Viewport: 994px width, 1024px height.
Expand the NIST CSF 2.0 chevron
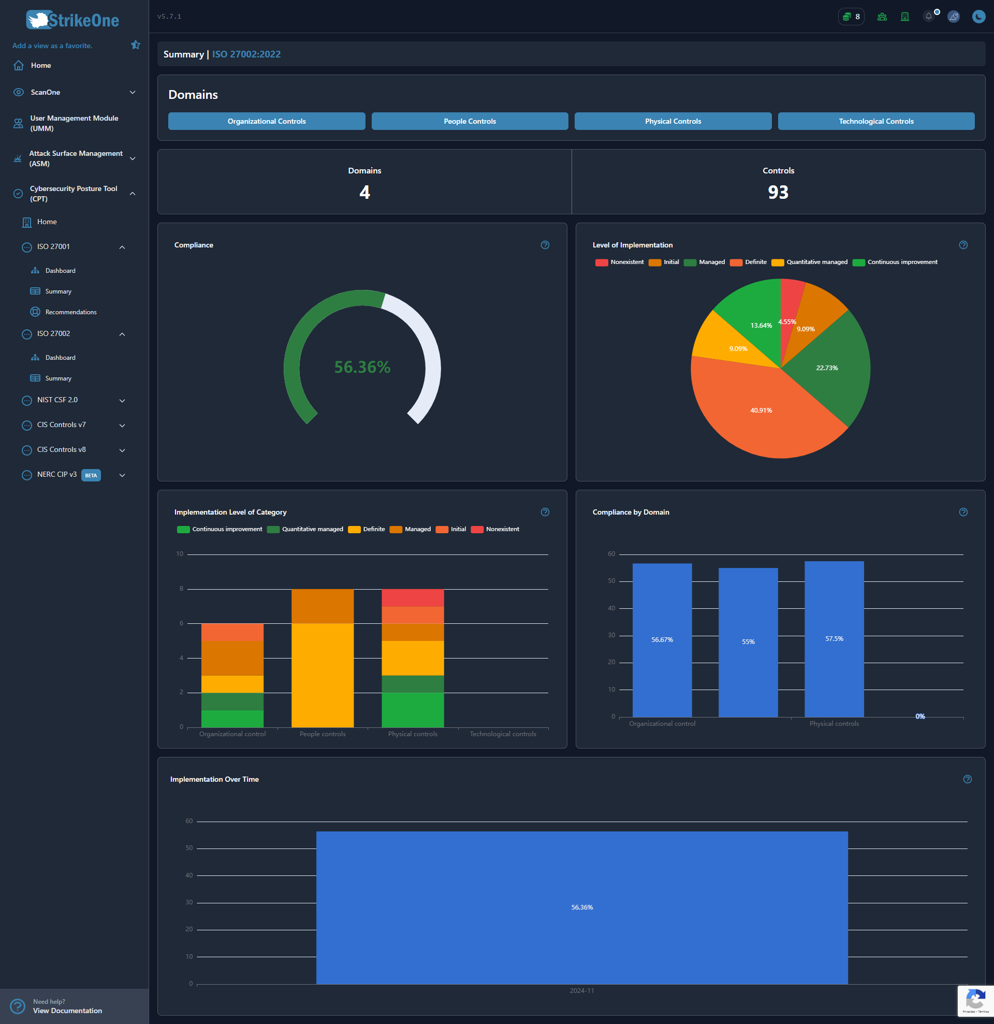click(122, 401)
